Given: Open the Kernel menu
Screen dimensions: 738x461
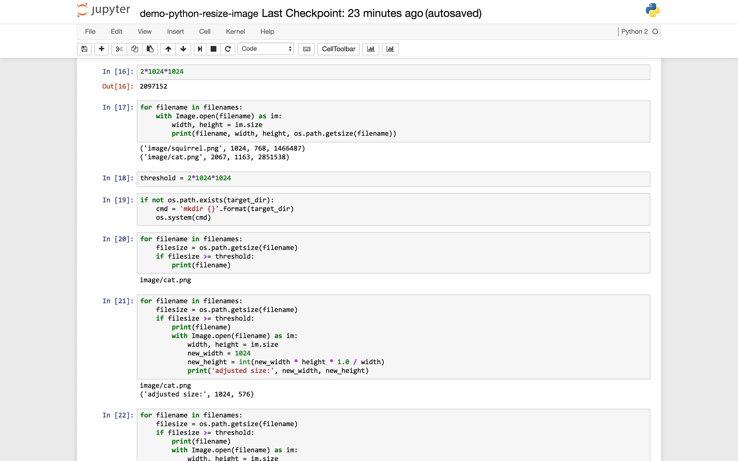Looking at the screenshot, I should click(x=235, y=32).
